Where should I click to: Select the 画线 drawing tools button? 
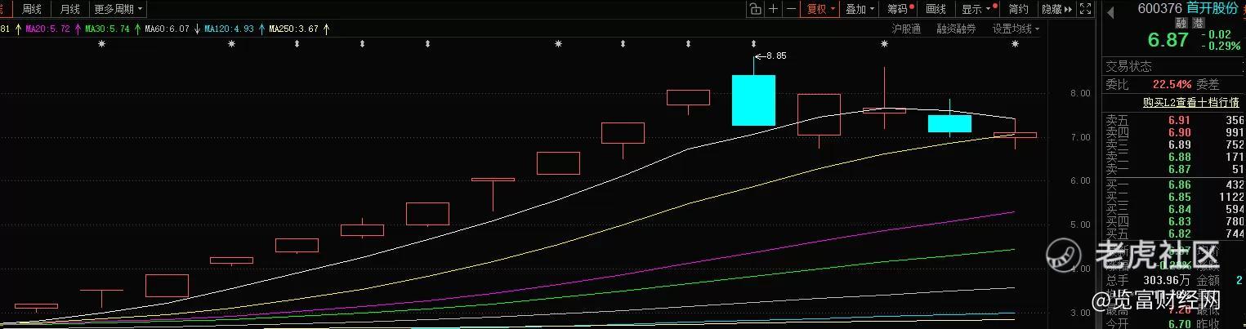(x=936, y=9)
